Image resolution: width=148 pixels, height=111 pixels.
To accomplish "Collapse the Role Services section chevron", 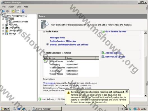I will point(44,53).
